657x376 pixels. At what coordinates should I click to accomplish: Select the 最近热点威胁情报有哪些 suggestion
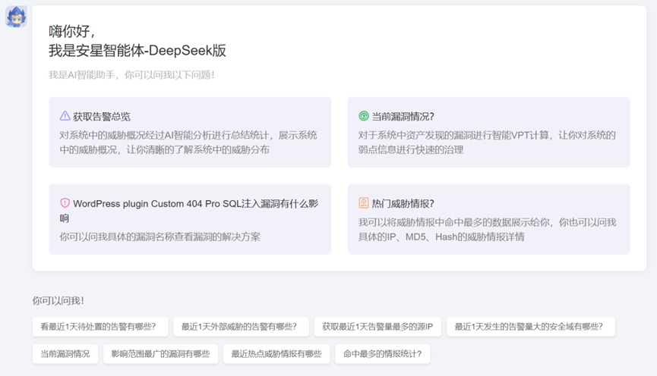point(276,354)
